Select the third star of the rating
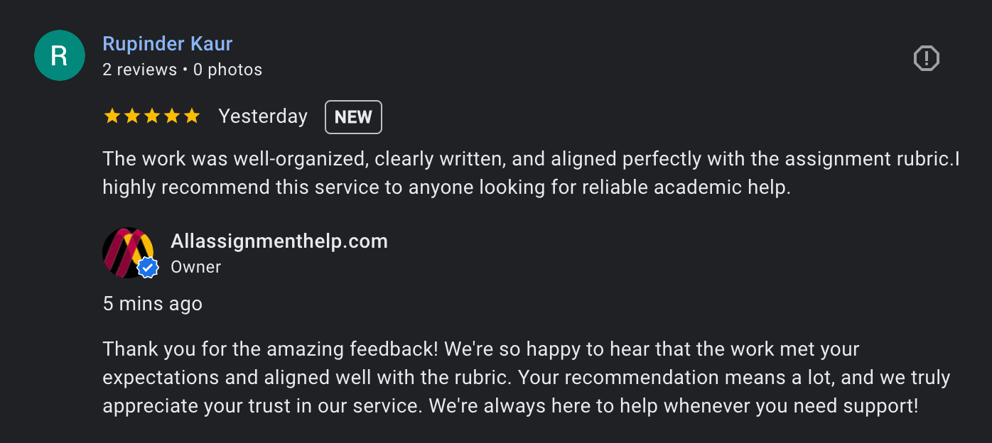This screenshot has width=992, height=443. (151, 115)
